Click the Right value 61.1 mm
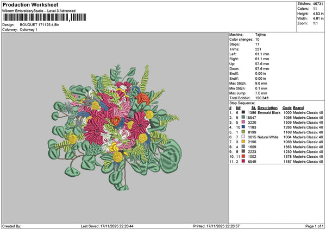This screenshot has height=230, width=326. (x=262, y=59)
